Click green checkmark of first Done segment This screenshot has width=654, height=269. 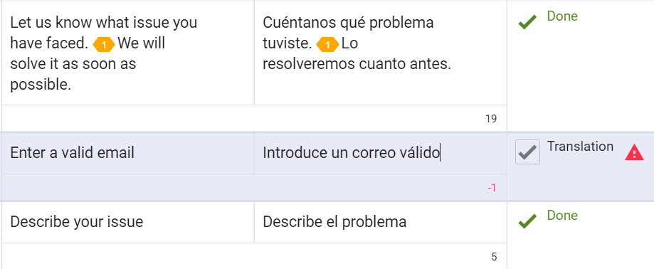pyautogui.click(x=527, y=22)
